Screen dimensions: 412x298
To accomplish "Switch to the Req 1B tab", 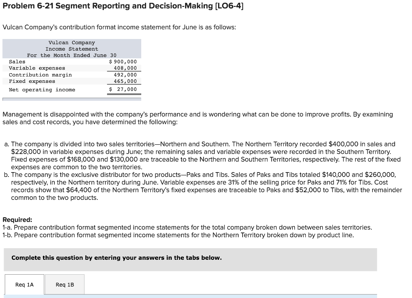I will (x=64, y=284).
